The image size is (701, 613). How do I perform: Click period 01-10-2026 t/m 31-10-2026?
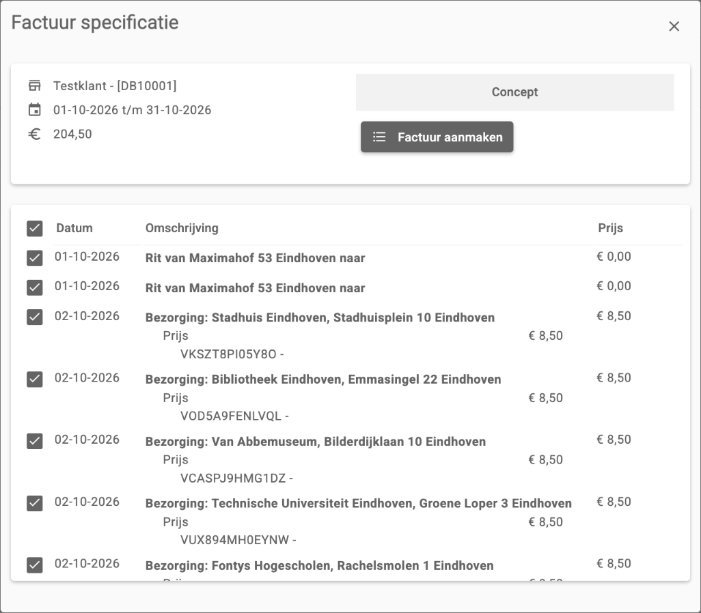132,110
